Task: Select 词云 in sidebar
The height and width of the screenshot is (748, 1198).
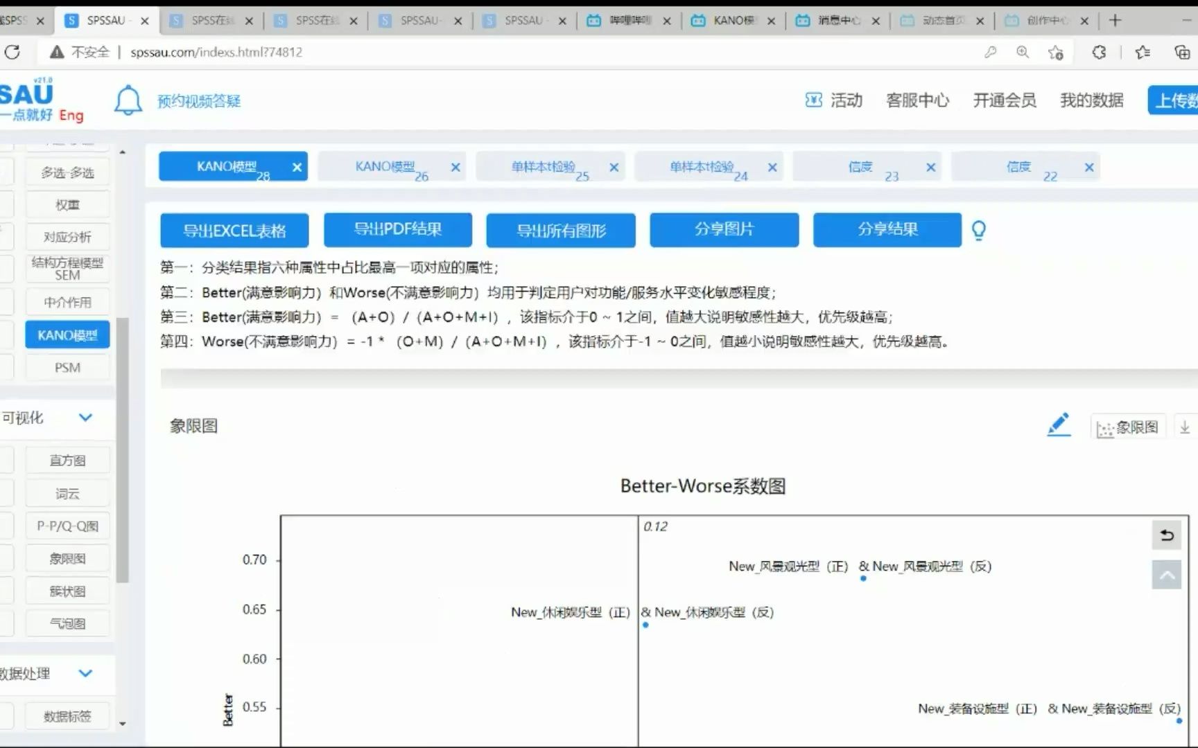Action: point(67,494)
